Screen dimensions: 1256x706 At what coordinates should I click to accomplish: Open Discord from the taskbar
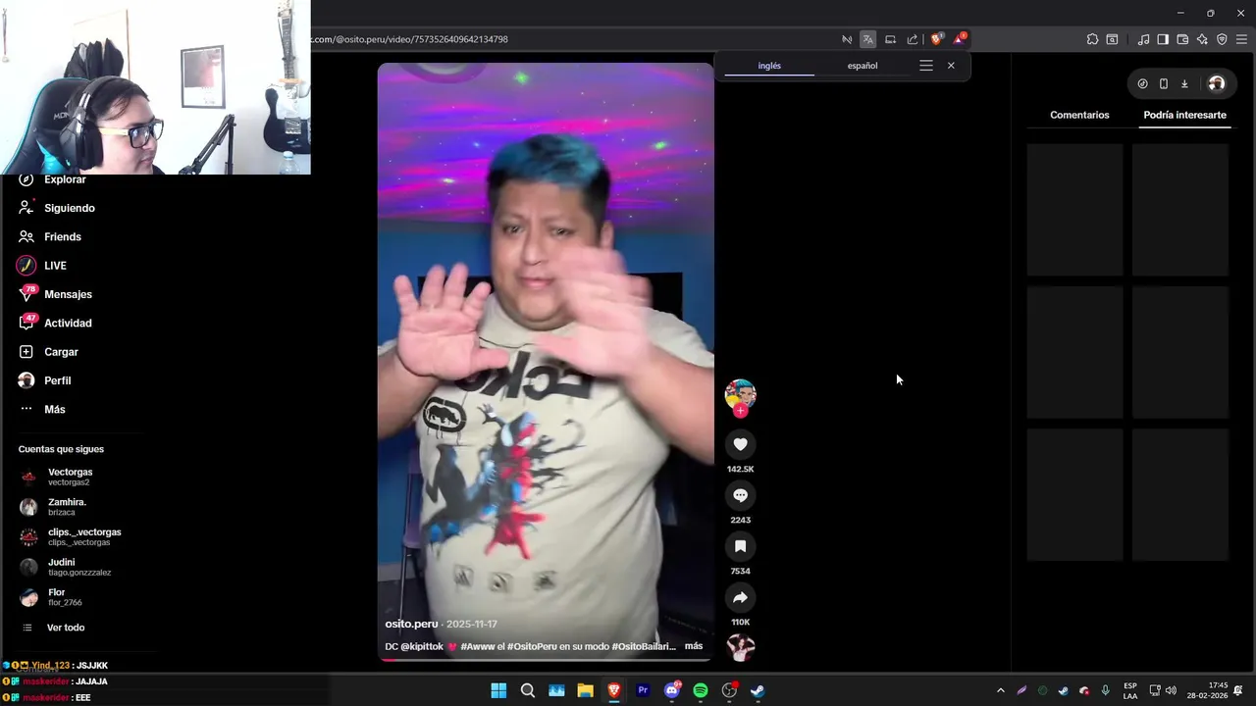click(672, 690)
